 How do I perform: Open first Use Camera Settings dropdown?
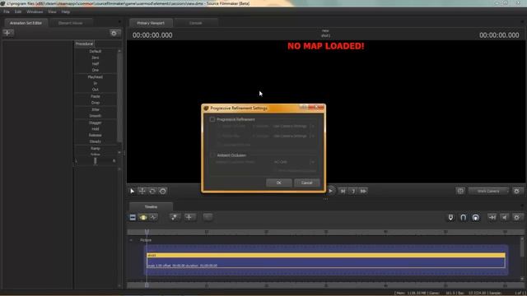click(293, 126)
